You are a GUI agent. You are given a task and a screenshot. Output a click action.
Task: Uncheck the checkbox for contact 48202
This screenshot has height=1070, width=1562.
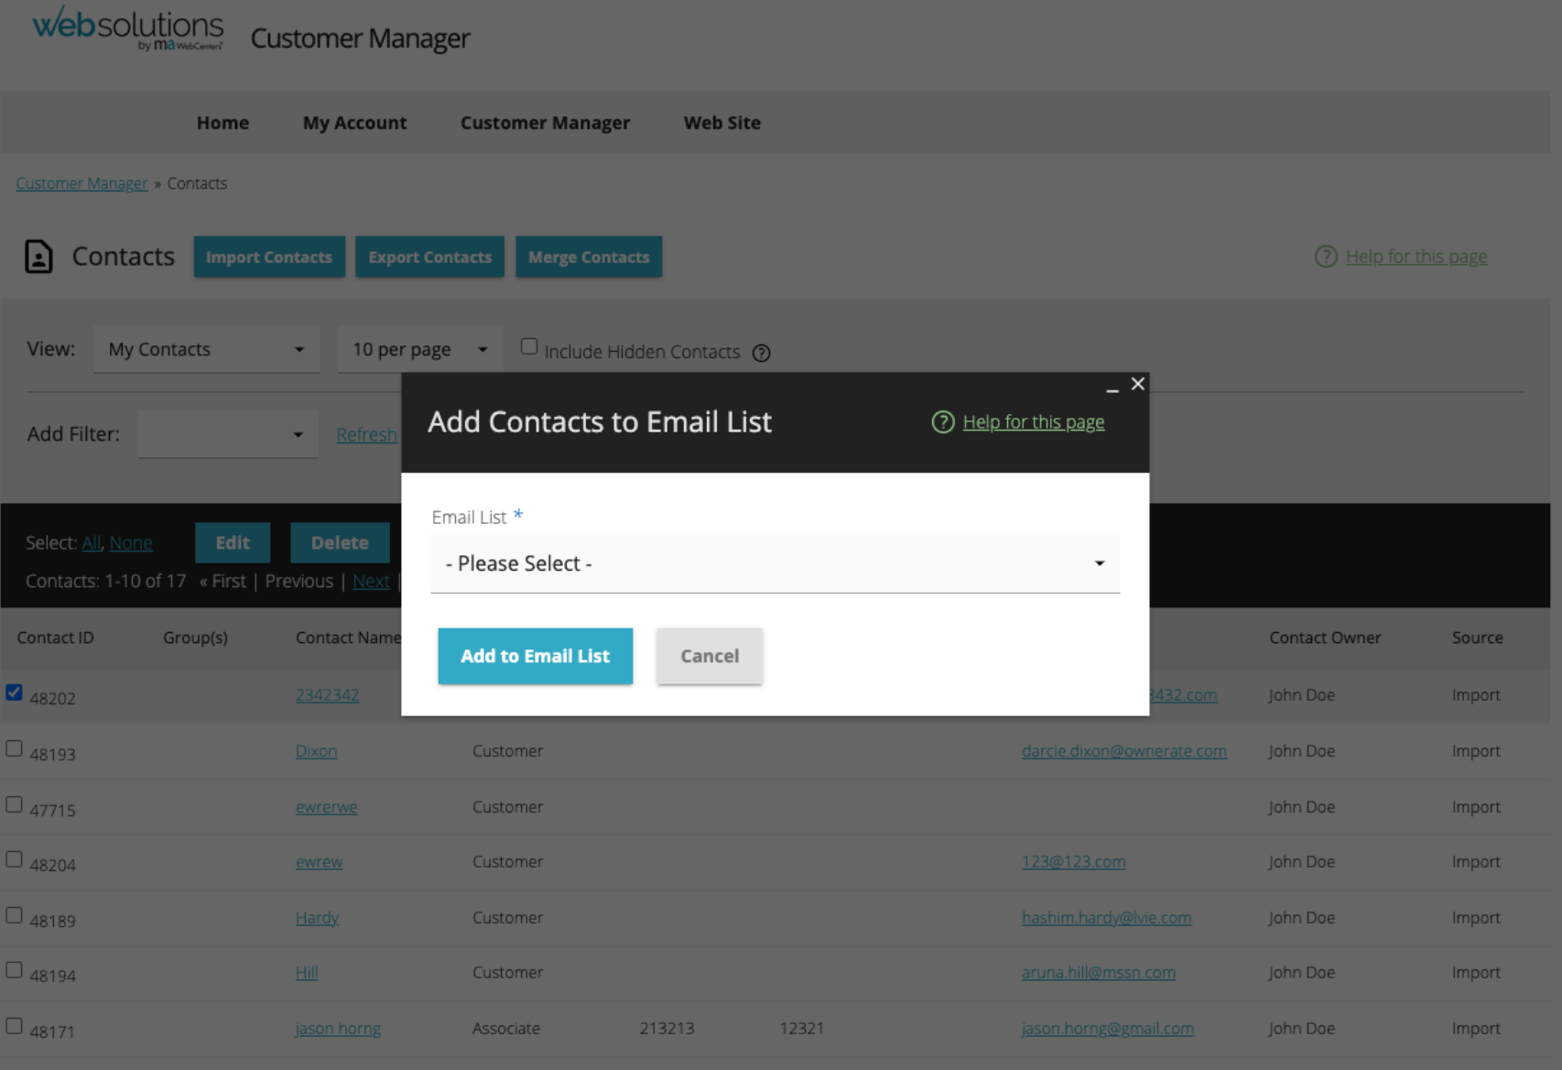click(14, 693)
